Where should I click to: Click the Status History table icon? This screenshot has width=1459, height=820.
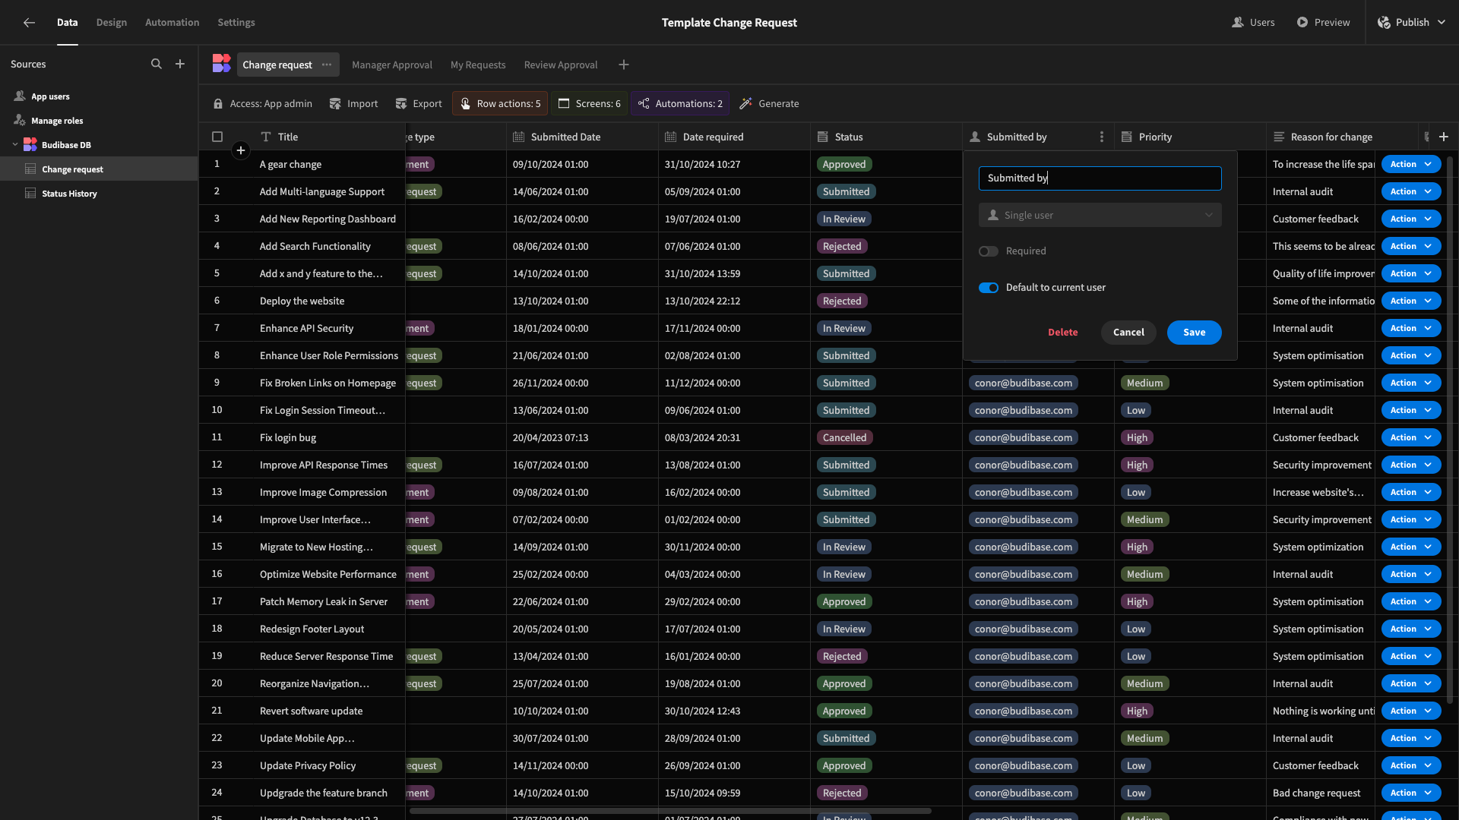click(30, 194)
